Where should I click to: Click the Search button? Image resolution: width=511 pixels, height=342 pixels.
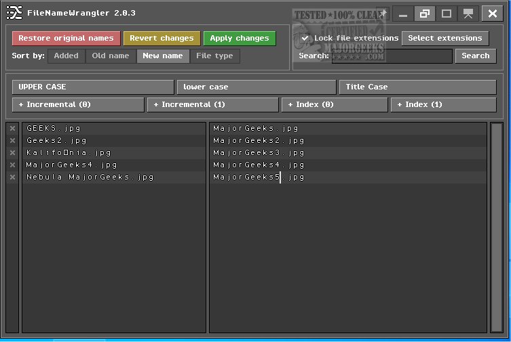tap(476, 56)
